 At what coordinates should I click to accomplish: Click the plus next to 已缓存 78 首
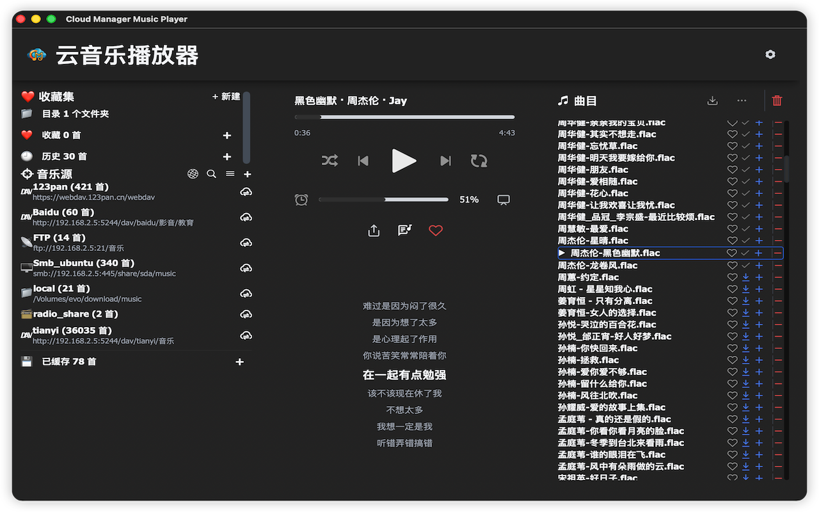[x=240, y=362]
